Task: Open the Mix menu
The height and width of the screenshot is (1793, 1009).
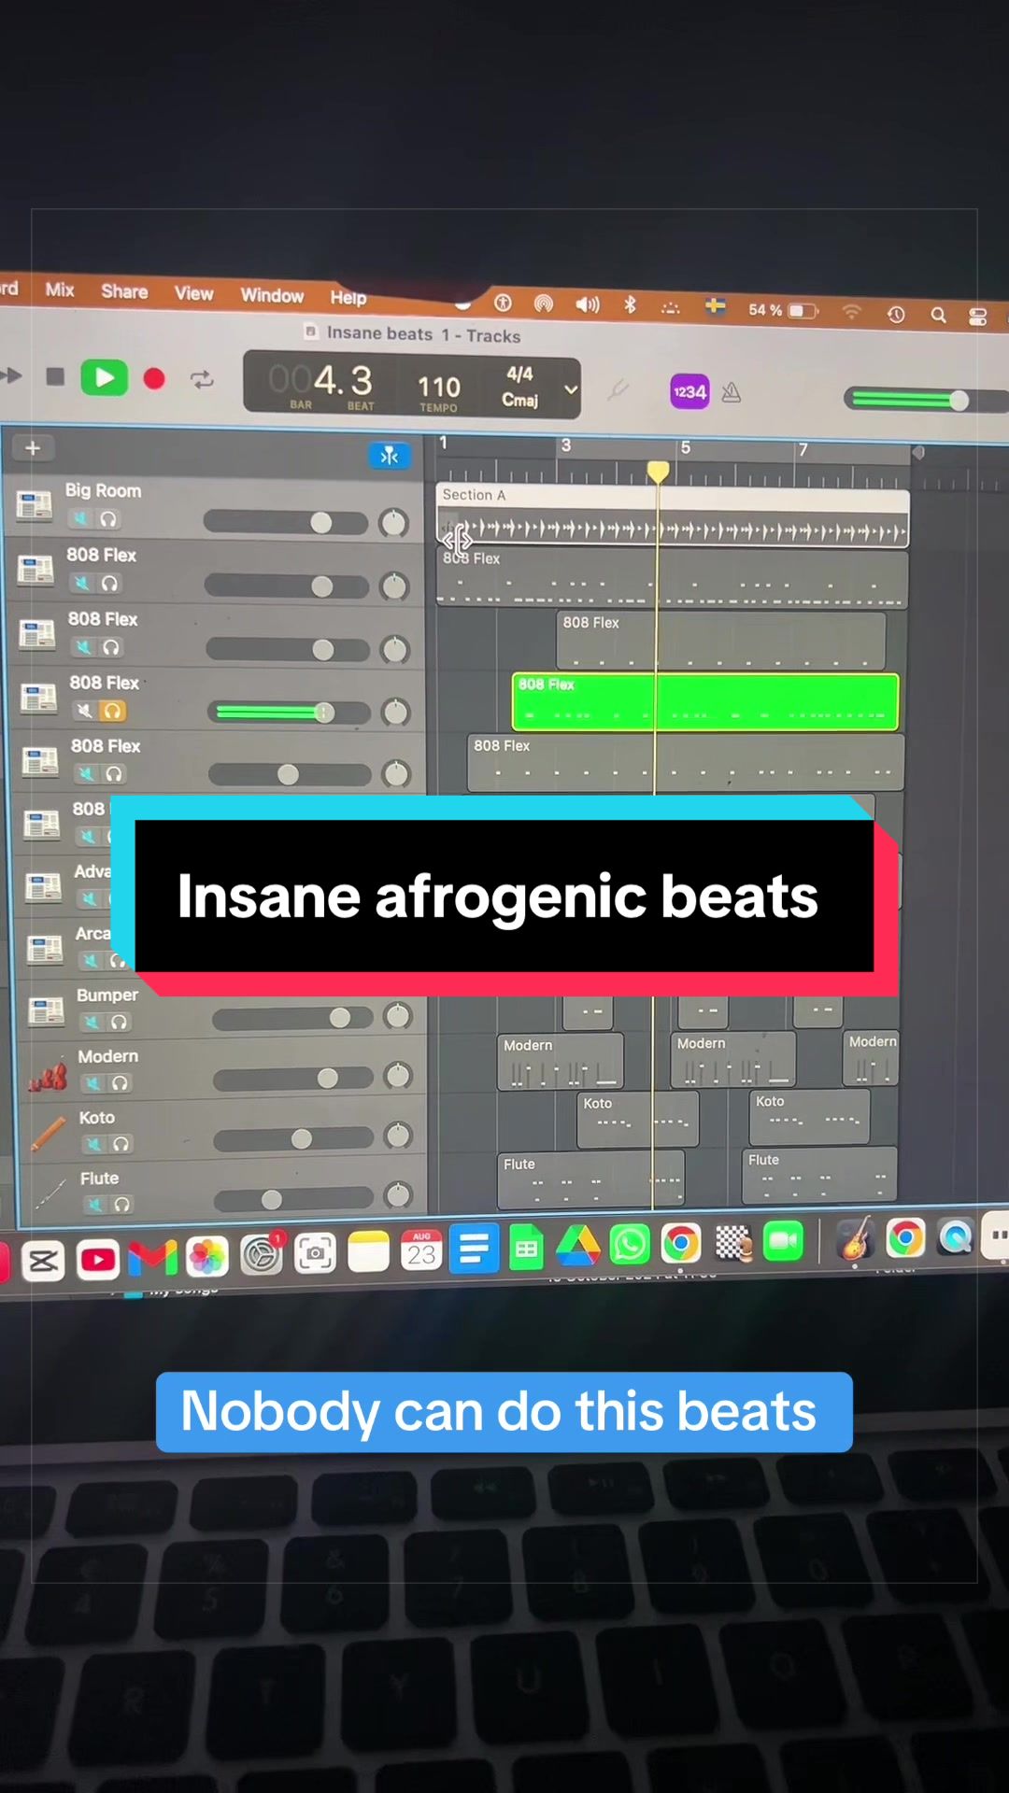Action: click(60, 290)
